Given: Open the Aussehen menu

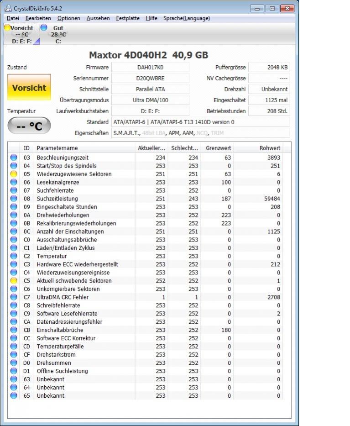Looking at the screenshot, I should click(98, 18).
